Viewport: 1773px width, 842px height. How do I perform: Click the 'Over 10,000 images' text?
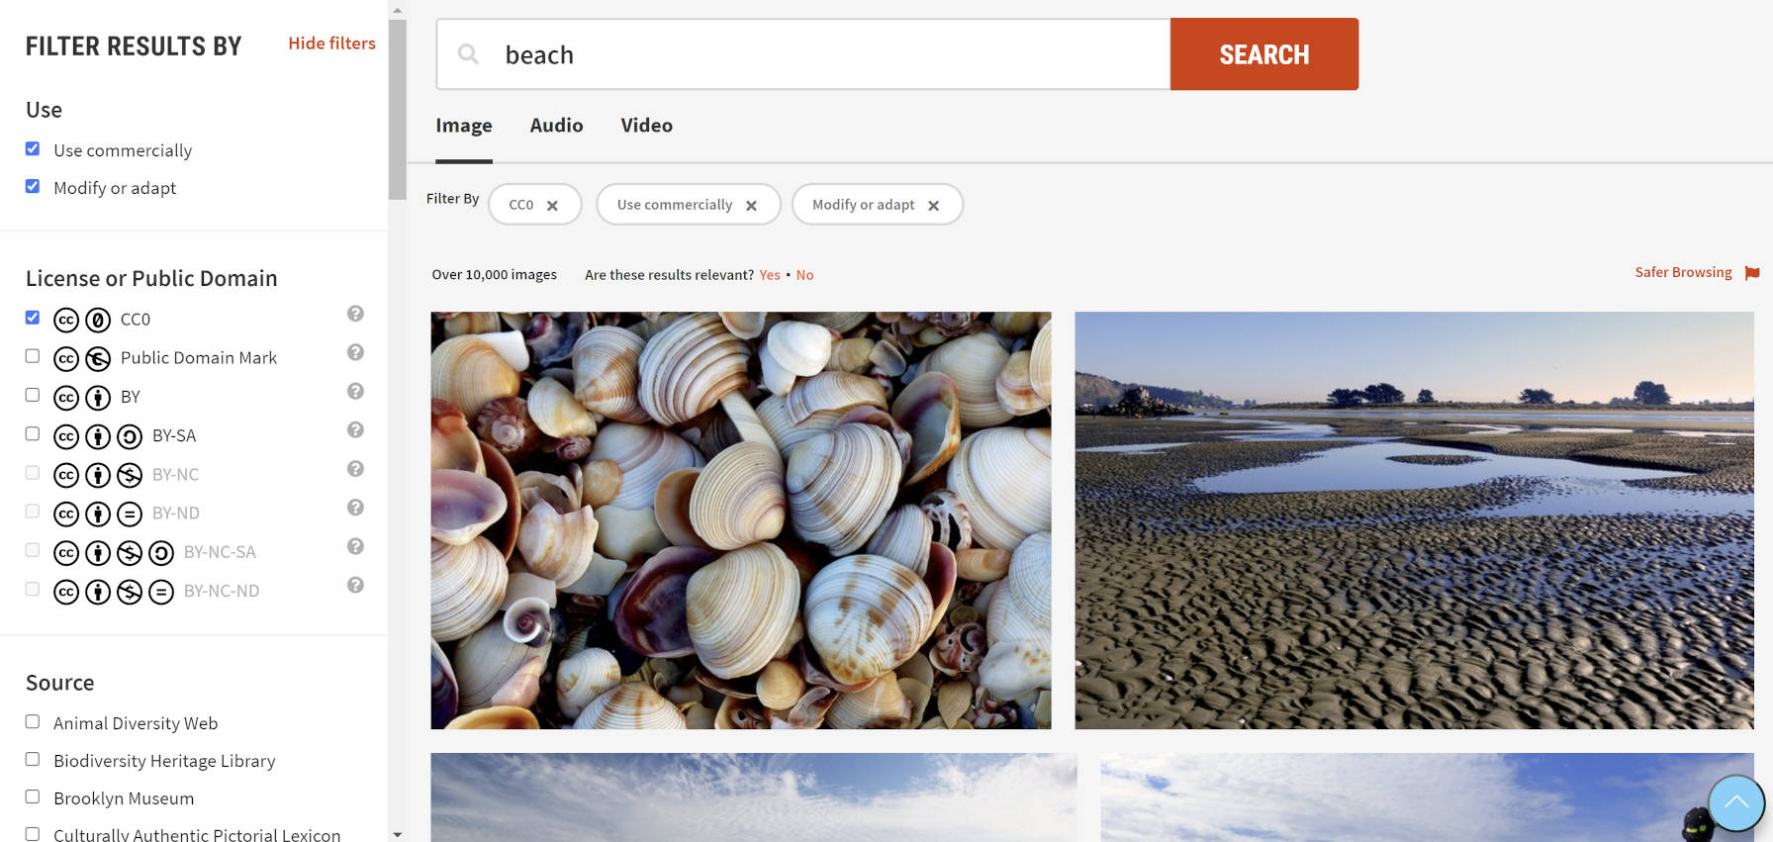[494, 275]
